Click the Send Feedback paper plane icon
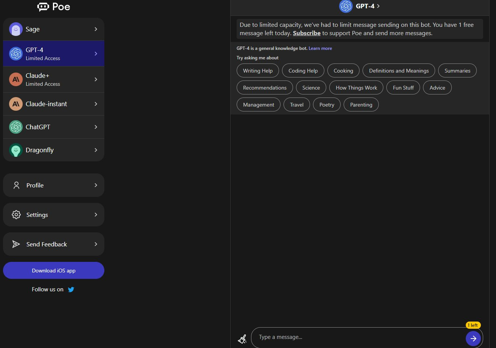The width and height of the screenshot is (496, 348). pyautogui.click(x=16, y=244)
